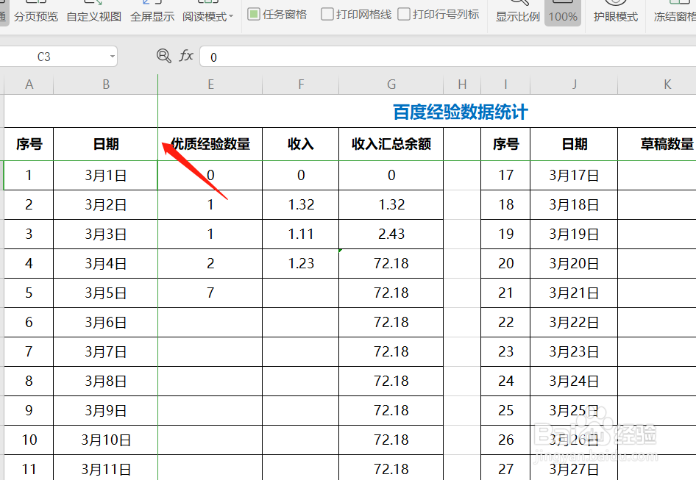
Task: Check the 打印行号列标 option
Action: point(404,13)
